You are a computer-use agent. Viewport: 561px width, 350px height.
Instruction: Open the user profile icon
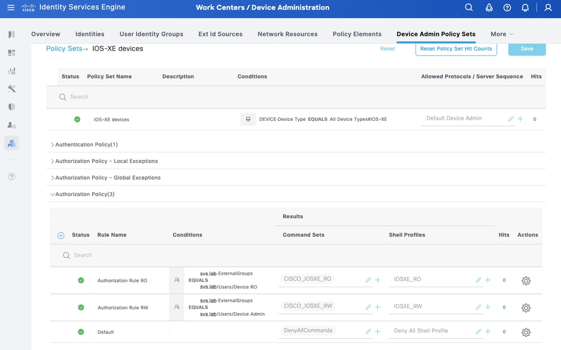click(548, 8)
